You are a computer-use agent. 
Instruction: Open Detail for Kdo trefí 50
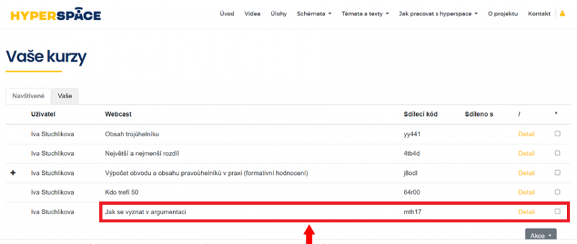[x=526, y=192]
